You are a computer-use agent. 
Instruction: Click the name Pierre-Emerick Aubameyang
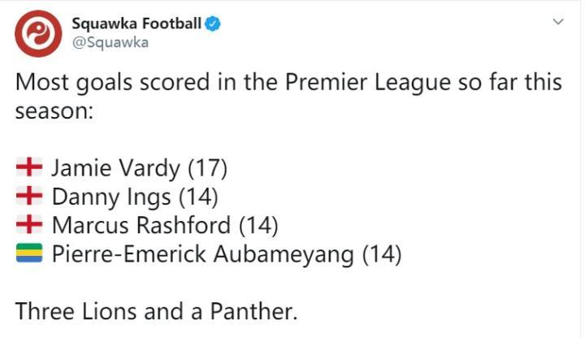click(x=202, y=254)
